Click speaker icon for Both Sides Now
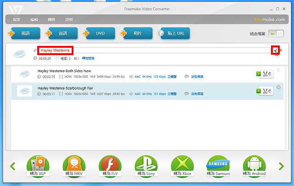 [131, 77]
